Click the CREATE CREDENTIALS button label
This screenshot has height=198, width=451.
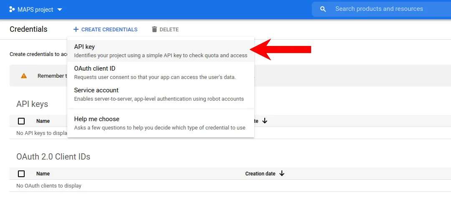click(x=109, y=29)
